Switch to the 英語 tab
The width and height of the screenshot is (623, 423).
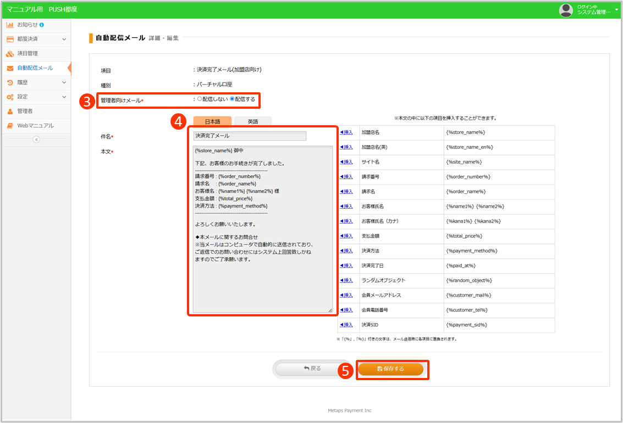pyautogui.click(x=252, y=121)
